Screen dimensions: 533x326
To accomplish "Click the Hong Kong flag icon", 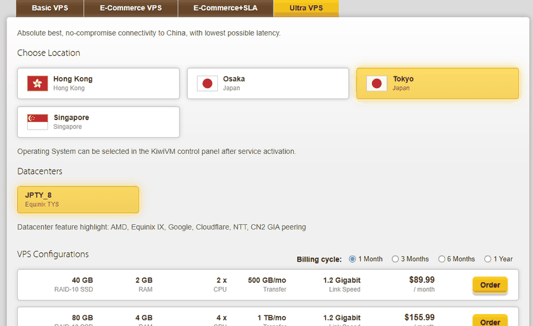I will 37,83.
